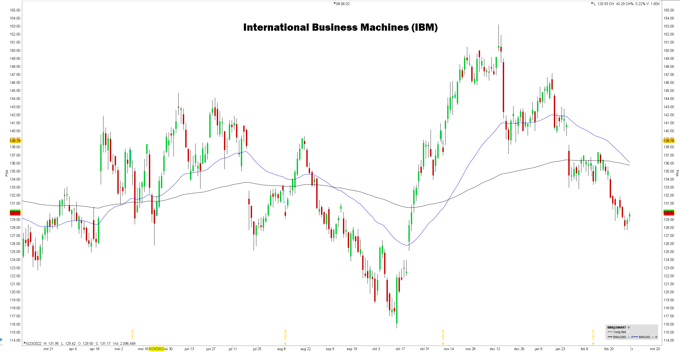
Task: Click the 155.00 value on the right axis
Action: click(669, 10)
